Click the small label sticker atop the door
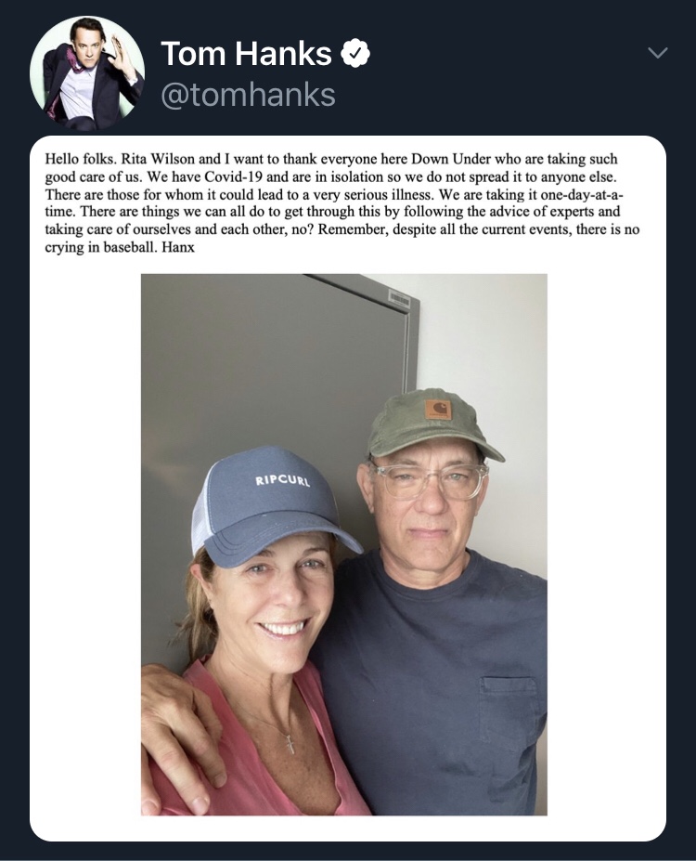Viewport: 696px width, 861px height. point(398,299)
